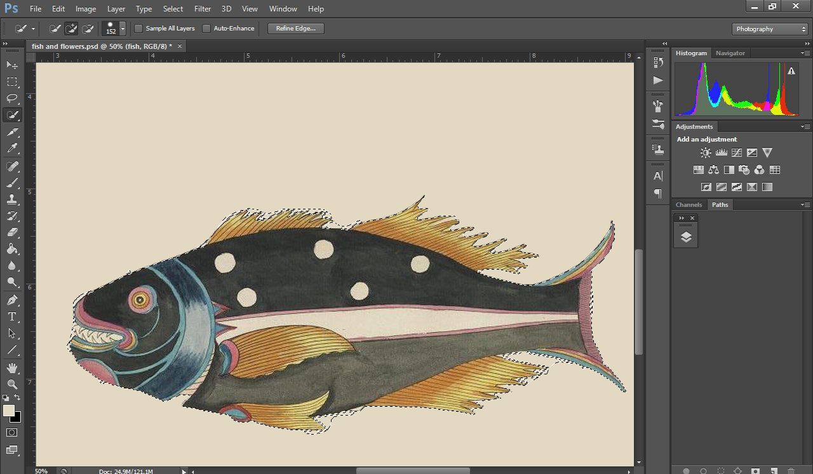813x474 pixels.
Task: Open the Histogram panel options menu
Action: coord(805,53)
